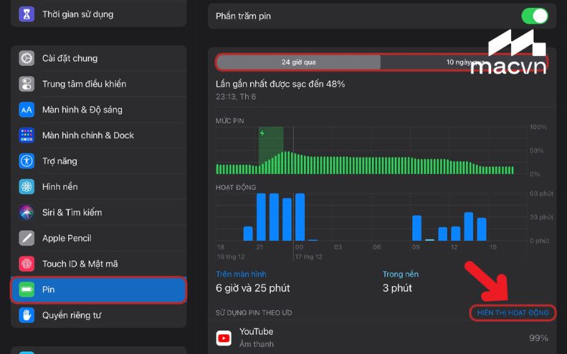This screenshot has height=354, width=567.
Task: Select the Pin menu row
Action: (99, 290)
